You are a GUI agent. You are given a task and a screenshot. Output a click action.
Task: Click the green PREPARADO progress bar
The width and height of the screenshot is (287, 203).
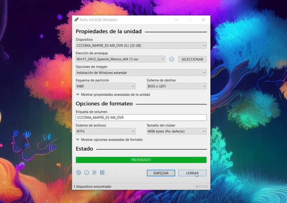141,160
